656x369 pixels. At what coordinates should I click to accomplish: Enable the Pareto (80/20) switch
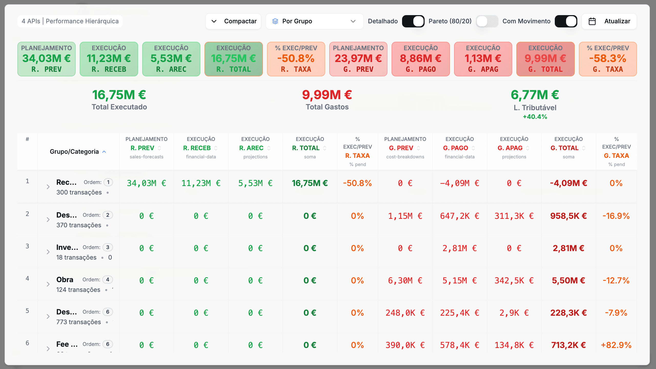pyautogui.click(x=487, y=21)
